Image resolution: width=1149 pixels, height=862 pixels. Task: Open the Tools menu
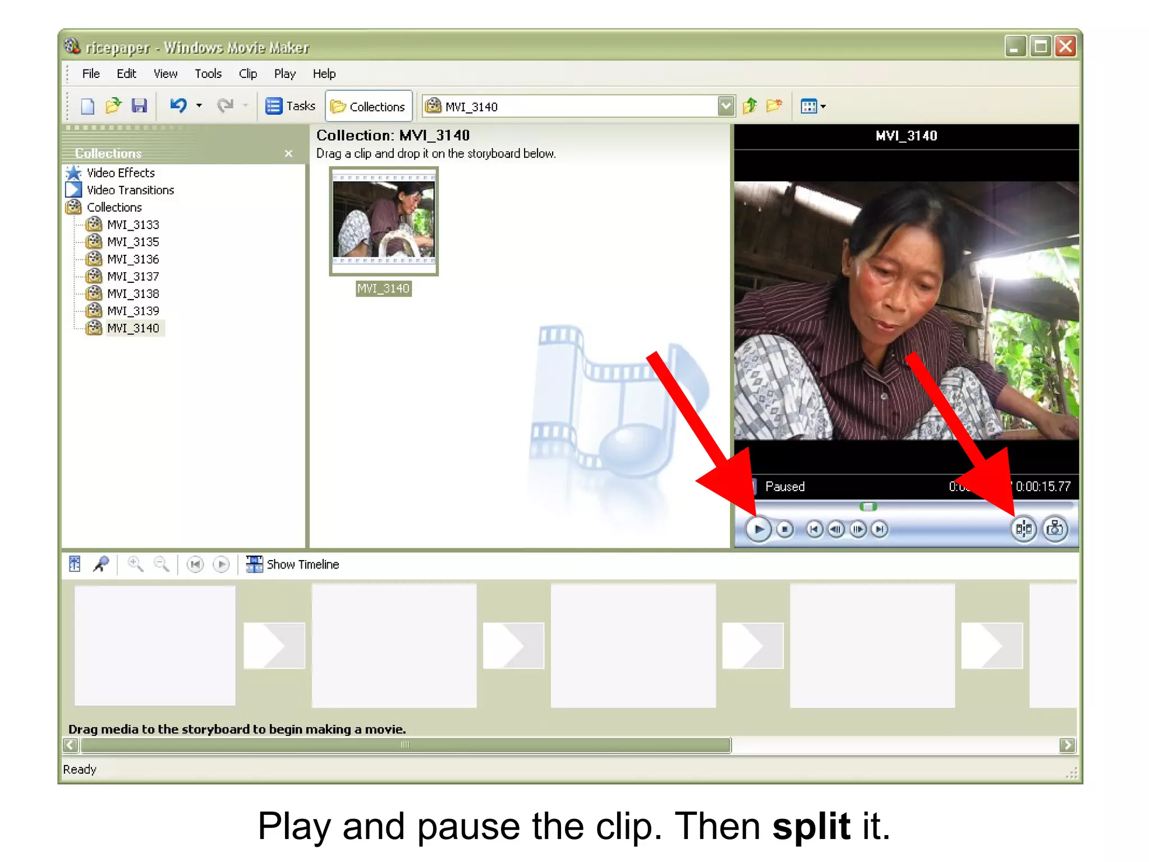208,74
